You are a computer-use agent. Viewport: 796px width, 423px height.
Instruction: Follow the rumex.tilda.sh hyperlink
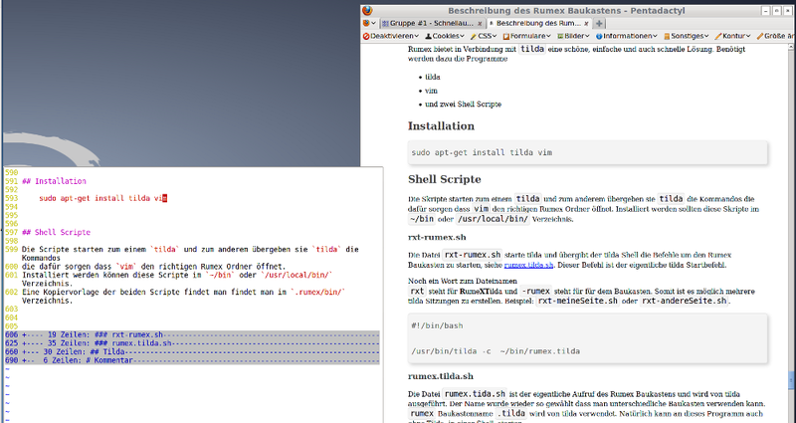pos(528,265)
